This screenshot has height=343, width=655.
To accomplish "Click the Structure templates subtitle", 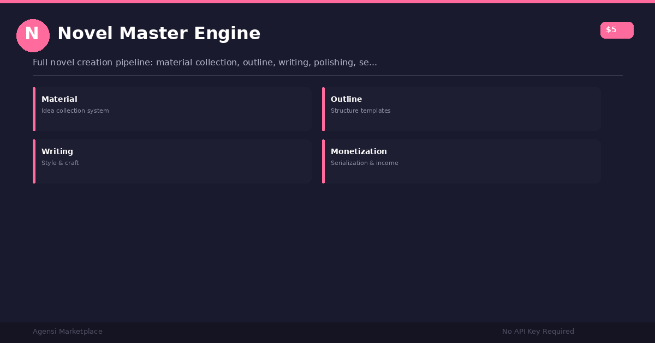I will point(361,111).
